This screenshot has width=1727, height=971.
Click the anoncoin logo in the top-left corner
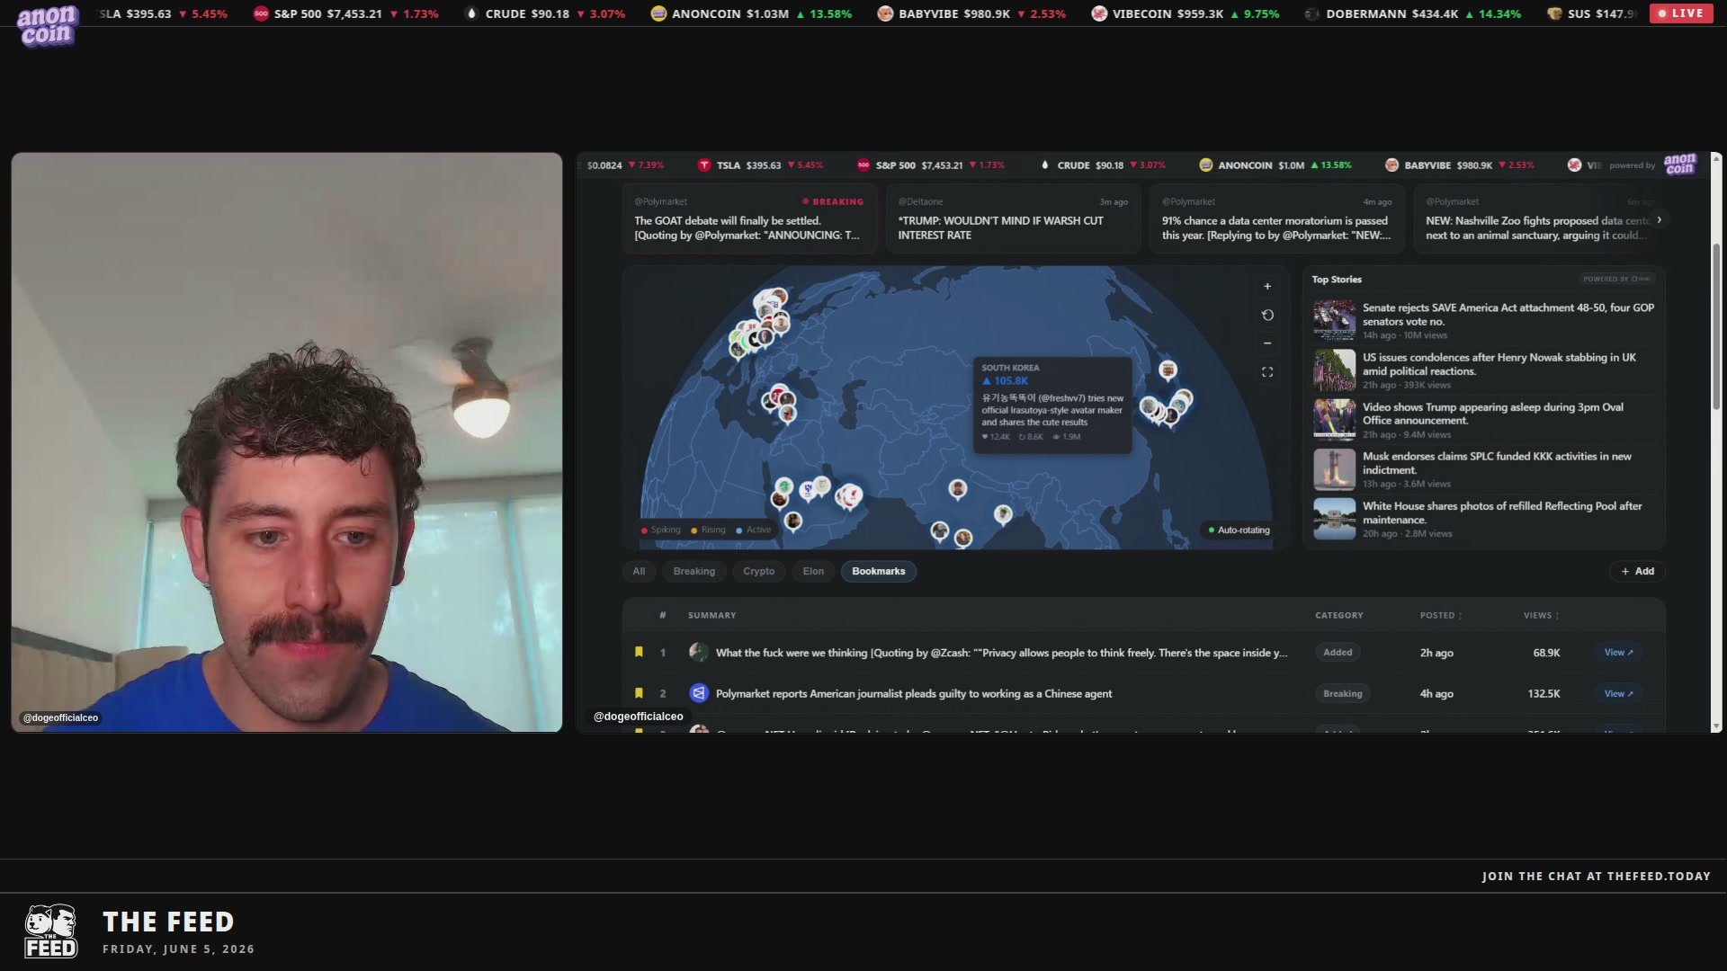[x=47, y=24]
